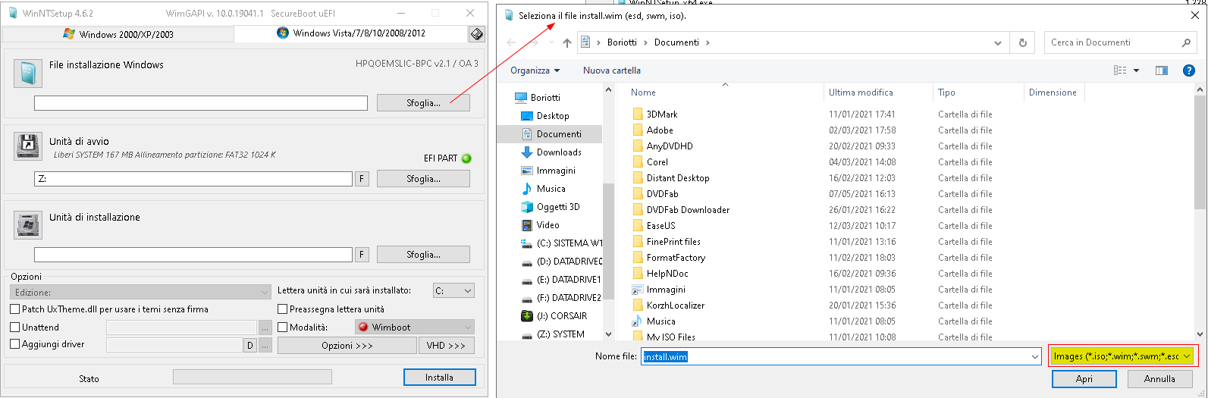Click F button next to installation drive field
Image resolution: width=1208 pixels, height=398 pixels.
[362, 255]
